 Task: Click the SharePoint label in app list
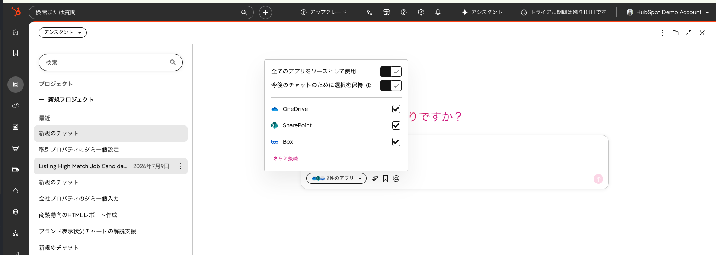pos(297,125)
